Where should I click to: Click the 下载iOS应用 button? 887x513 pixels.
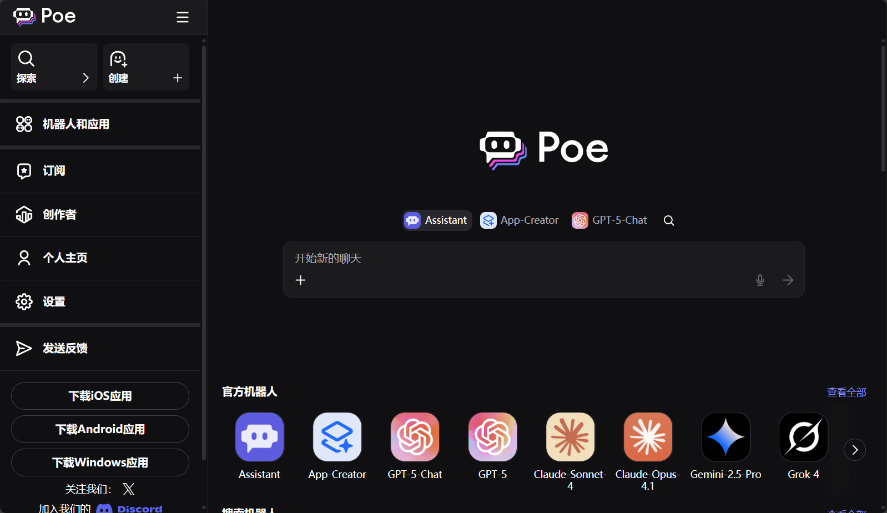(x=100, y=396)
